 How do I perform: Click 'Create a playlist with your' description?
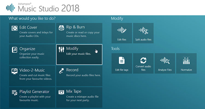(35, 98)
